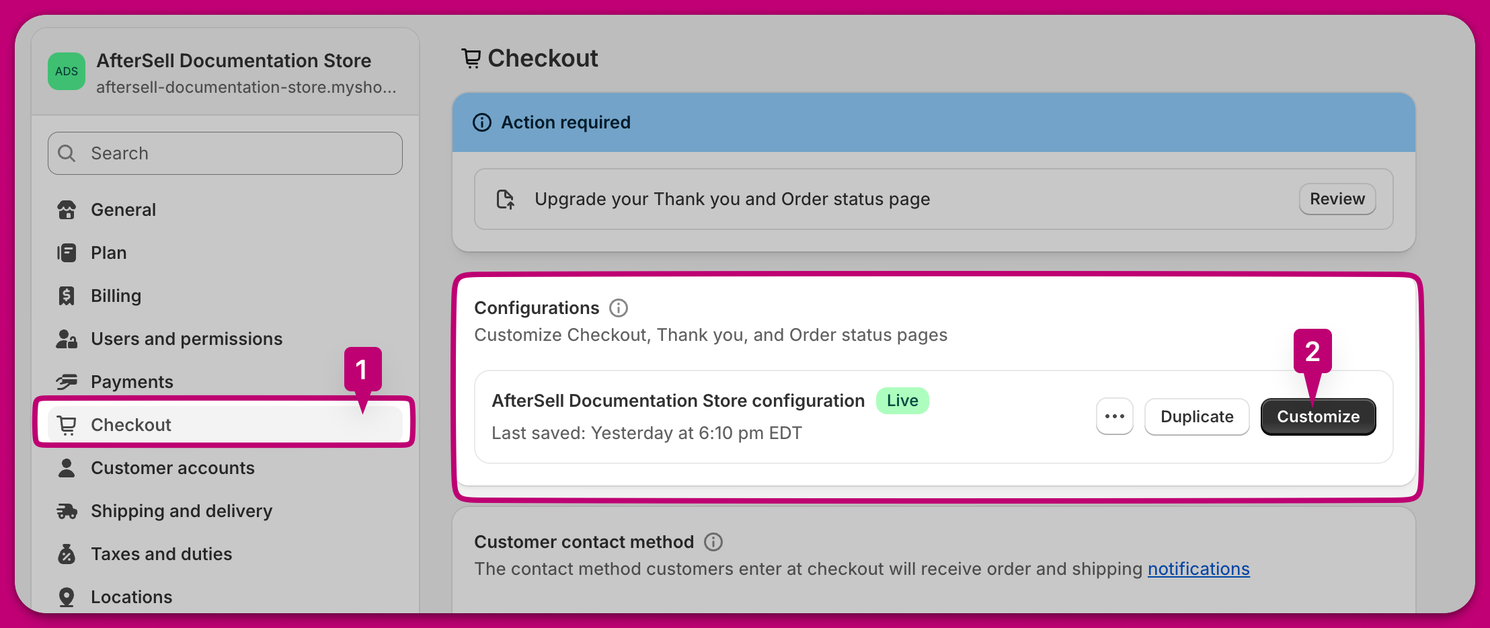Click the Customer accounts person icon
Viewport: 1490px width, 628px height.
pos(67,468)
